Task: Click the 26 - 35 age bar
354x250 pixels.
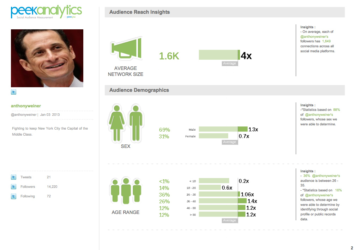Action: 219,194
